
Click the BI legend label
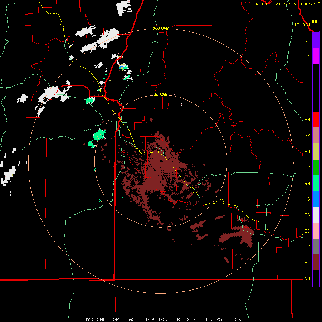[307, 263]
